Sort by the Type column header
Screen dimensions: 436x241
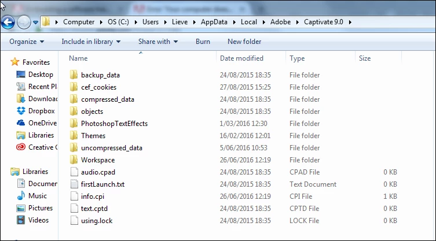[297, 58]
